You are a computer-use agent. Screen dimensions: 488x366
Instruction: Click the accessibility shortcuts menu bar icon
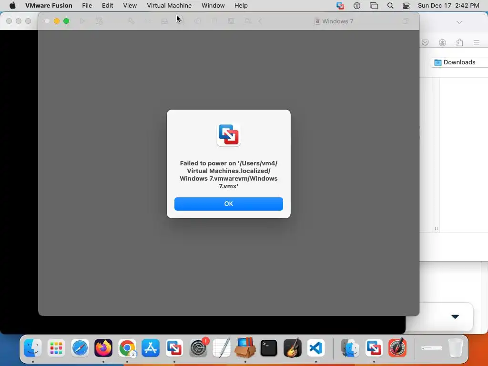tap(357, 6)
